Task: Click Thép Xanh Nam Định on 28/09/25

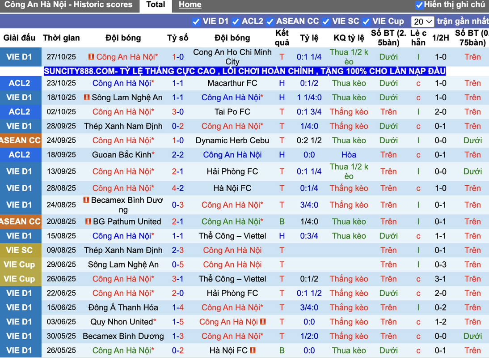Action: [123, 126]
